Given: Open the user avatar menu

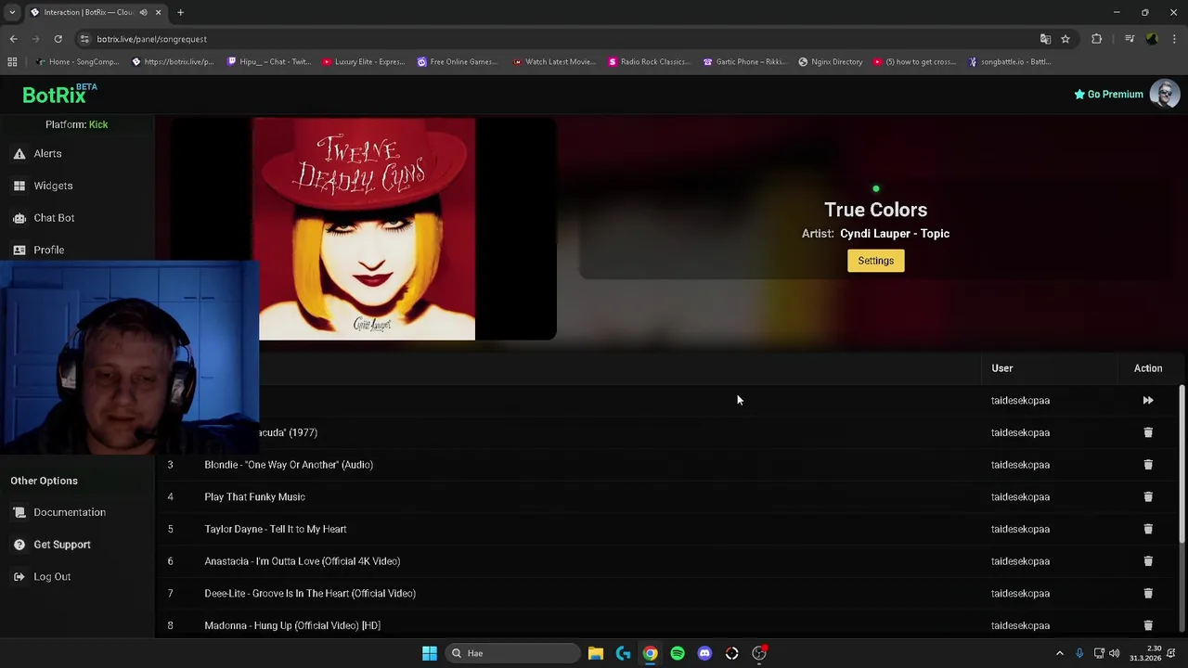Looking at the screenshot, I should click(x=1165, y=94).
